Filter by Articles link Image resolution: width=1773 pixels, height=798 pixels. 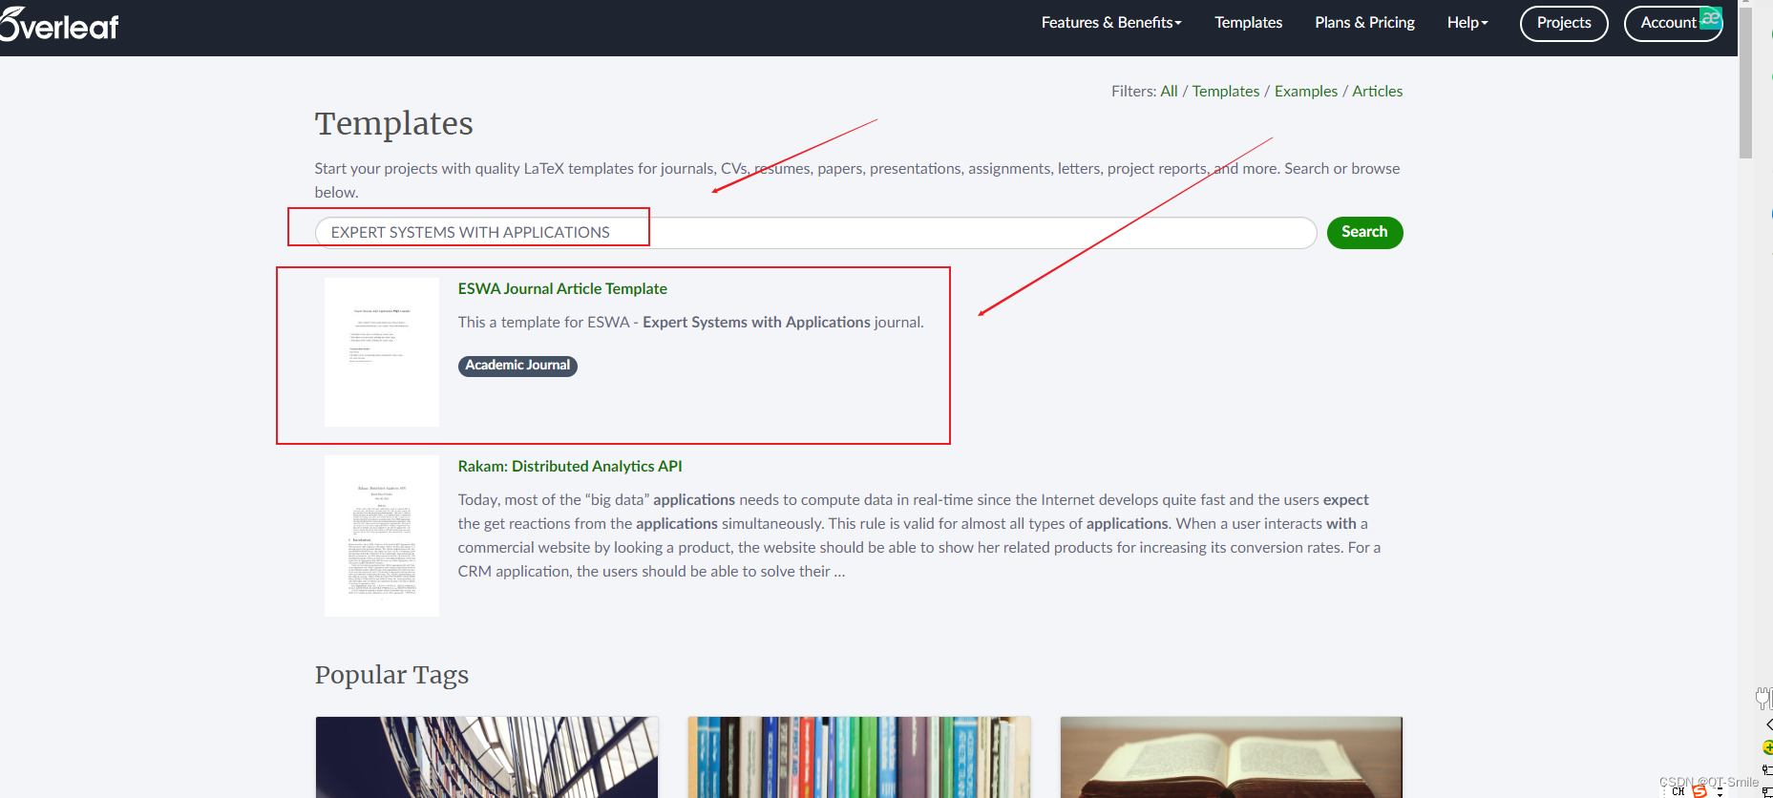click(x=1377, y=92)
